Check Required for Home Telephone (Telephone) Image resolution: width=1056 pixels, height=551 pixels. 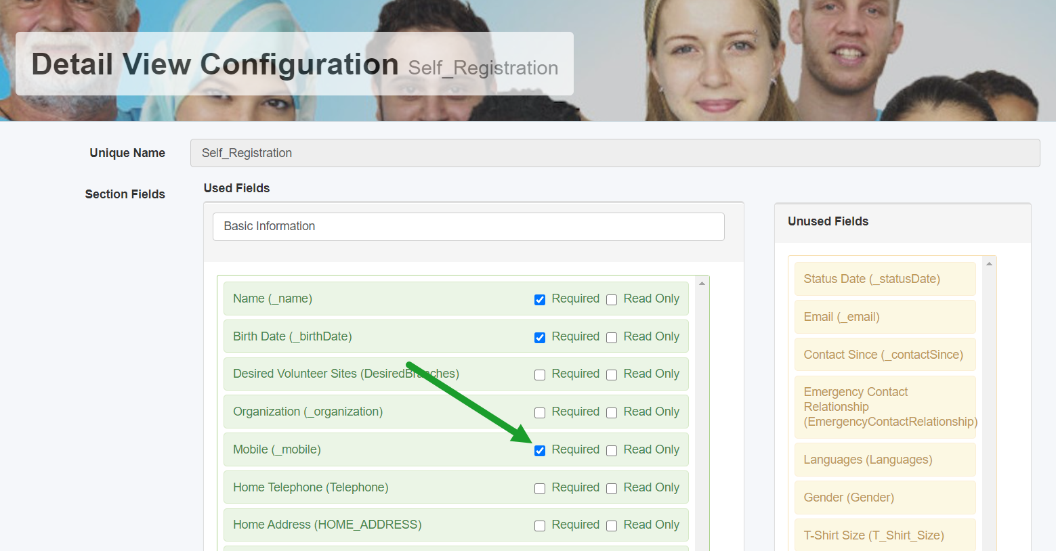pos(540,489)
